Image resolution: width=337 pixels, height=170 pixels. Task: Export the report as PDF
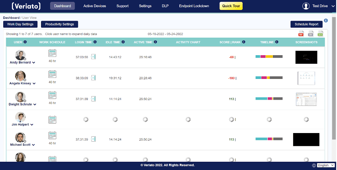point(301,34)
